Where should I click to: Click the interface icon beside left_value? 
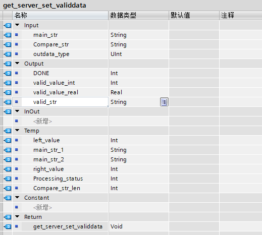[8, 140]
